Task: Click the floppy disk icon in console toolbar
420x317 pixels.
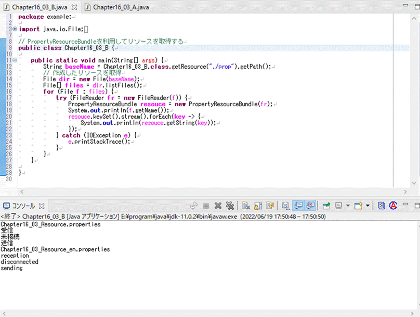Action: [285, 206]
